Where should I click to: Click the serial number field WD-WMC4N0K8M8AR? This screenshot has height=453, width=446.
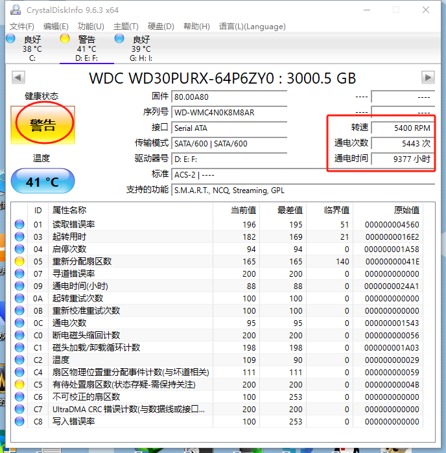point(229,112)
